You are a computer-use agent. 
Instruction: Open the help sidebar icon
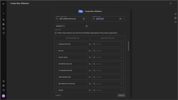tap(4, 90)
